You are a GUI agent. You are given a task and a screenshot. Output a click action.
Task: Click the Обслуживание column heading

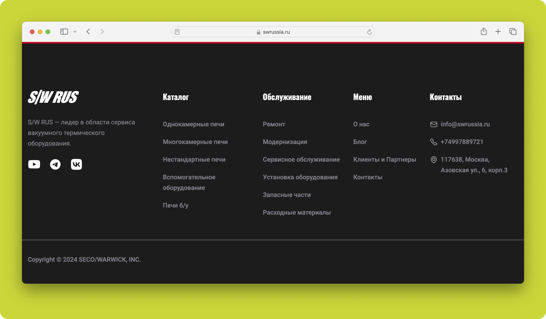(287, 97)
